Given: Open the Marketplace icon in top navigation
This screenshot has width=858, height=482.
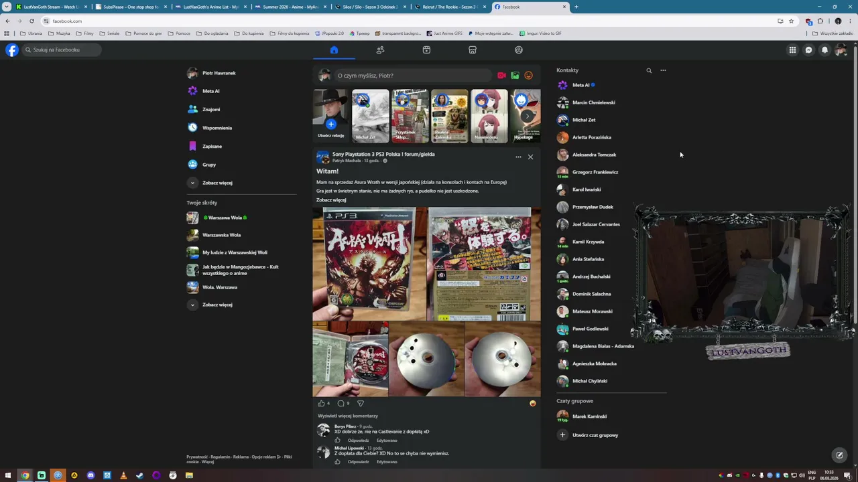Looking at the screenshot, I should tap(473, 50).
